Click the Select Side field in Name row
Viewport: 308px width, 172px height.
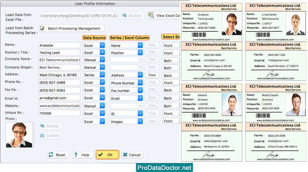pyautogui.click(x=171, y=45)
